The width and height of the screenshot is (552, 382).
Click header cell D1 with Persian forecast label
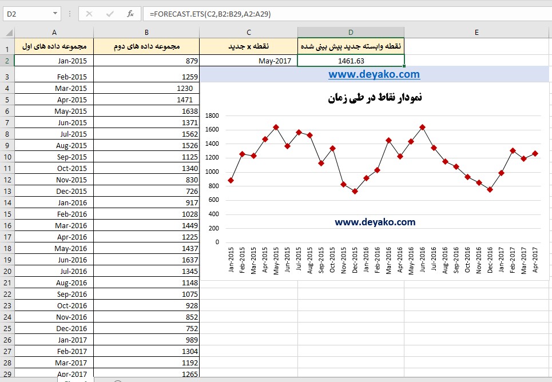[351, 46]
